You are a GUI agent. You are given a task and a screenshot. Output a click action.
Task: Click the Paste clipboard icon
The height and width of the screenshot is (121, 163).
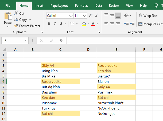click(x=8, y=16)
